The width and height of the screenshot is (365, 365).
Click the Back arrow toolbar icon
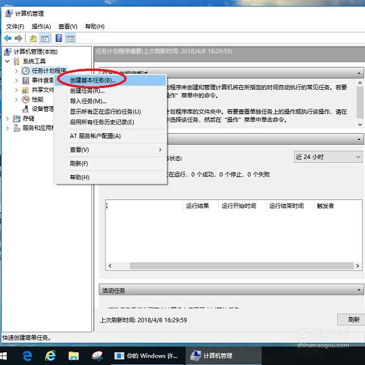click(8, 38)
